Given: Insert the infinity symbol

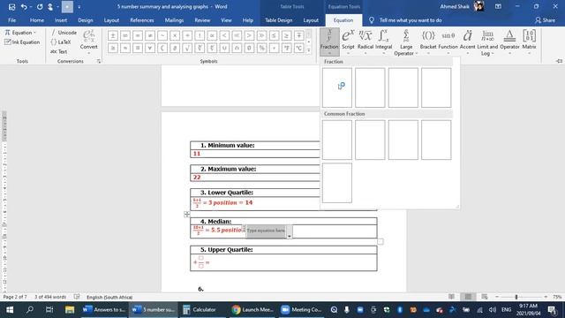Looking at the screenshot, I should click(125, 35).
